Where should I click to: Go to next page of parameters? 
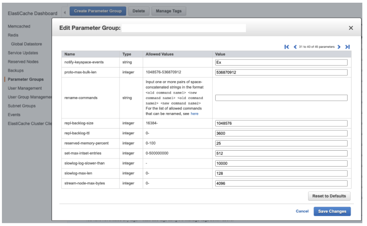tap(339, 47)
